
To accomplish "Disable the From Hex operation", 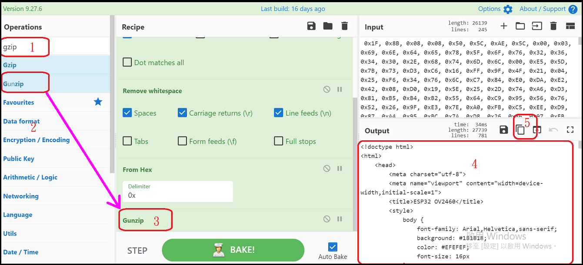I will (326, 168).
